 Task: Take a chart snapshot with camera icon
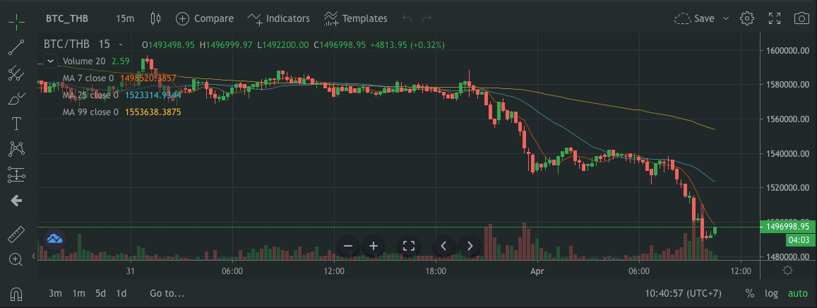801,18
